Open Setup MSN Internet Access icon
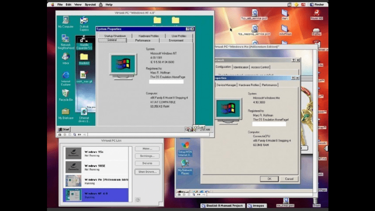 (x=185, y=149)
